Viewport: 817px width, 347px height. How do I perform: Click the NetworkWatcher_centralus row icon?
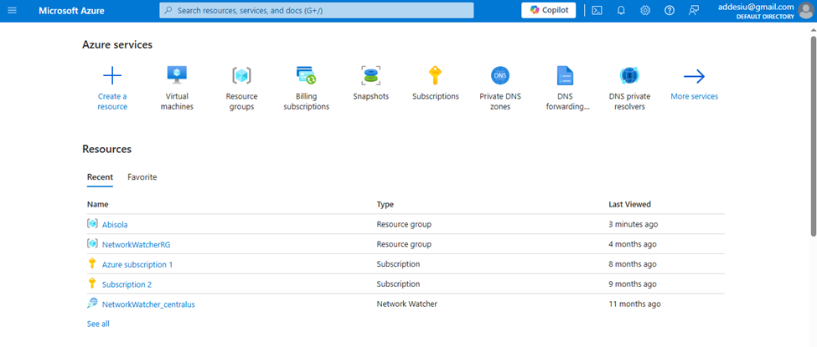coord(92,304)
